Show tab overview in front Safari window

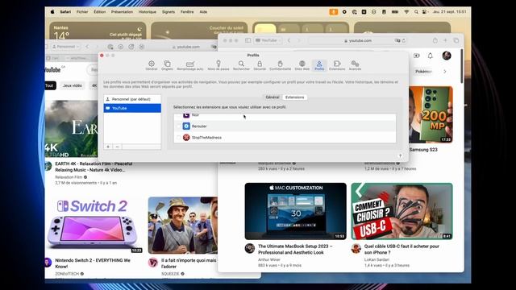click(x=456, y=40)
